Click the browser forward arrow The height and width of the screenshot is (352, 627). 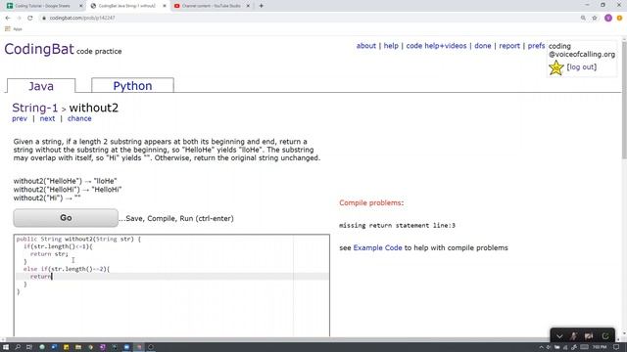pyautogui.click(x=19, y=18)
